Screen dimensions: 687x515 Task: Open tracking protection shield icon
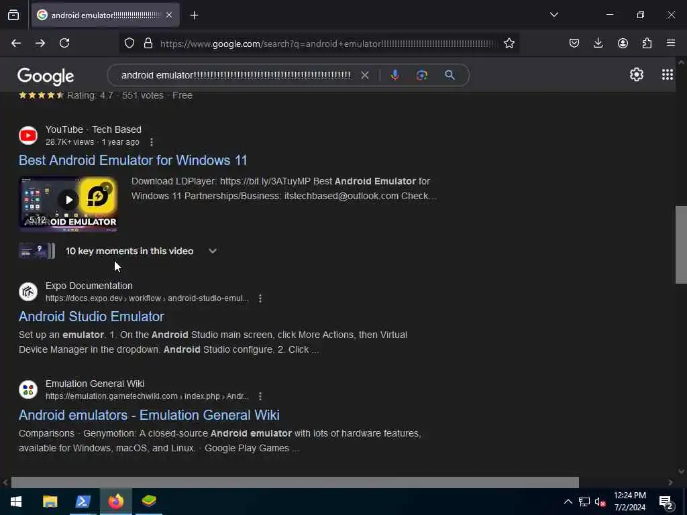pyautogui.click(x=129, y=43)
